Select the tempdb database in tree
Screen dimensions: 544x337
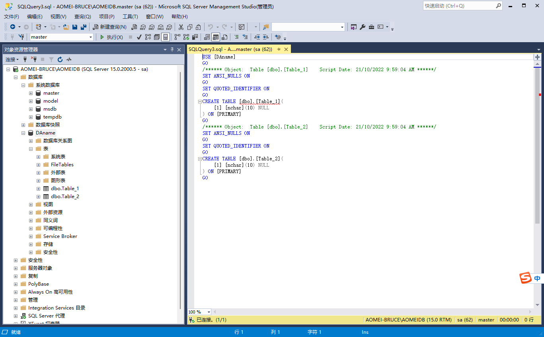[x=52, y=117]
